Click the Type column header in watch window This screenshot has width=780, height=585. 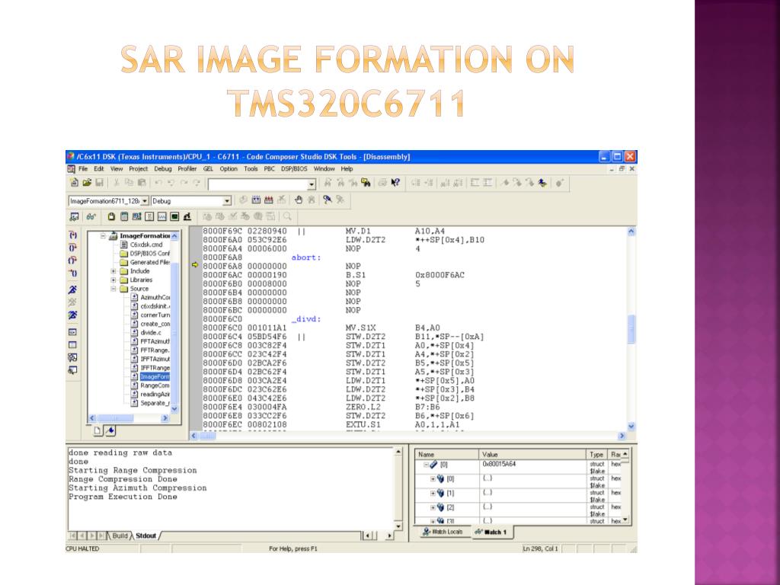(597, 454)
